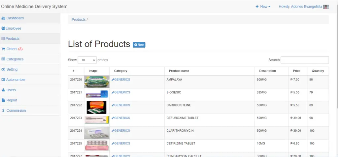Click product number 2017223 cell

pyautogui.click(x=76, y=120)
